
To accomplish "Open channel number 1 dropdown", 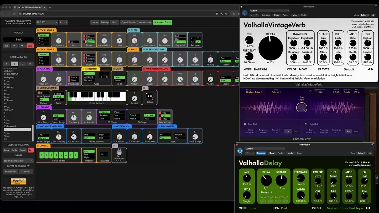I will click(x=63, y=22).
